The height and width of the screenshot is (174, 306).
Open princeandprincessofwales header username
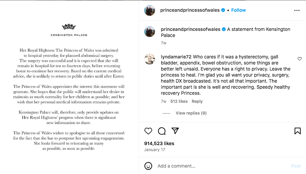pyautogui.click(x=190, y=10)
